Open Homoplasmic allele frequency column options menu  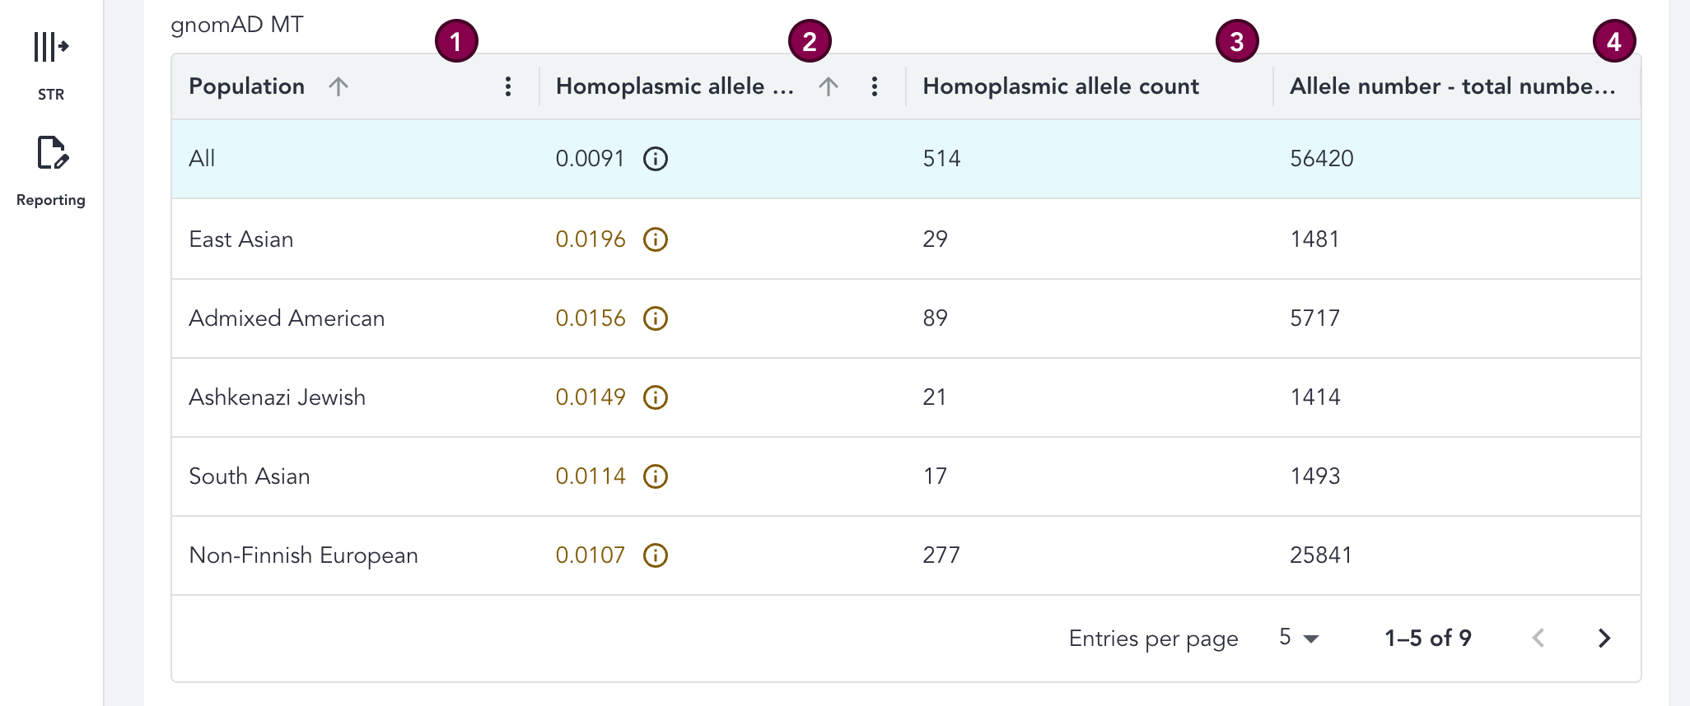(875, 86)
